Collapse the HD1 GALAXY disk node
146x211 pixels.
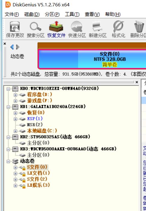click(8, 107)
